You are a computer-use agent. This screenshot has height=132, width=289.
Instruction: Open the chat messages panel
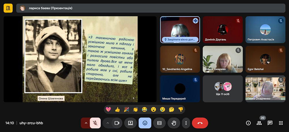point(270,123)
